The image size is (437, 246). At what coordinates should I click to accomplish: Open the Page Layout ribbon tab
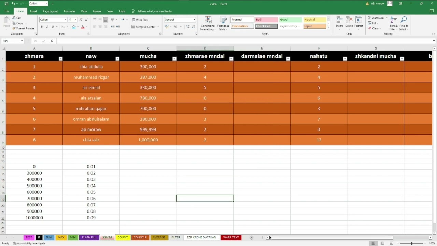point(50,11)
